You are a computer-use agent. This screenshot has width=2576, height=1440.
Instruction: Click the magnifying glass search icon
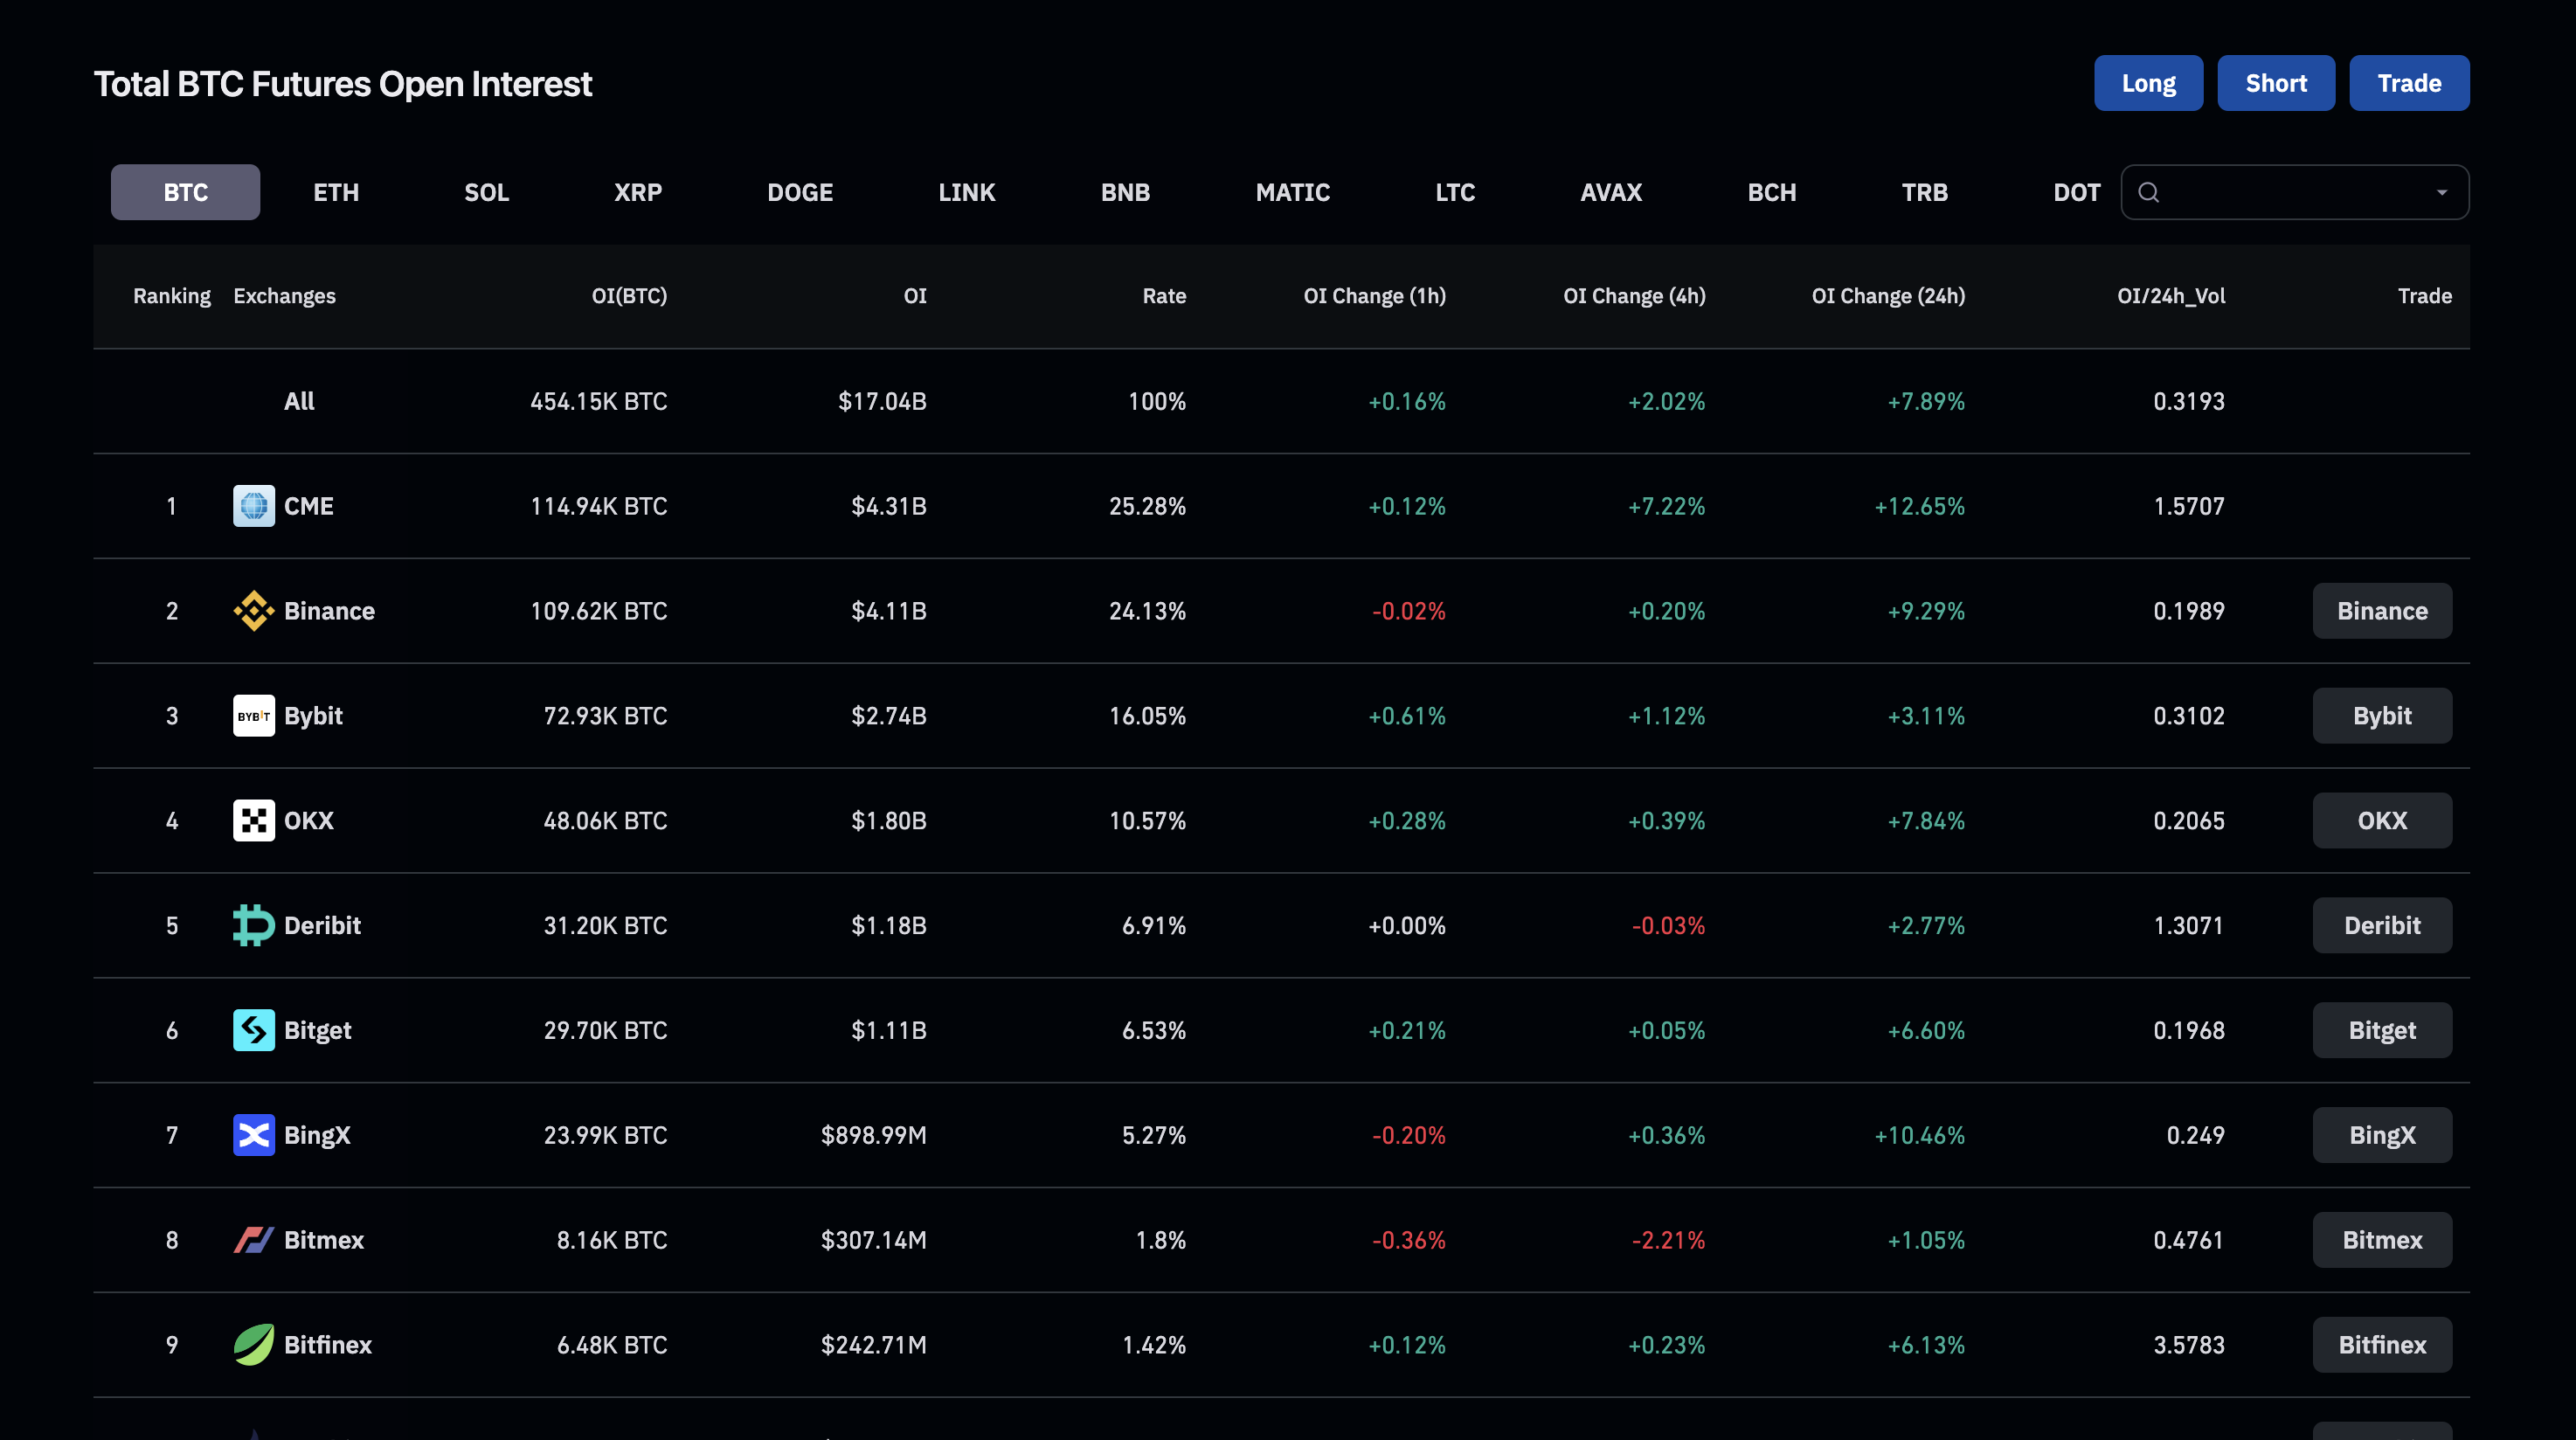click(x=2148, y=191)
